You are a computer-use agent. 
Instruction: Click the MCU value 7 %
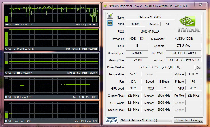(164, 88)
